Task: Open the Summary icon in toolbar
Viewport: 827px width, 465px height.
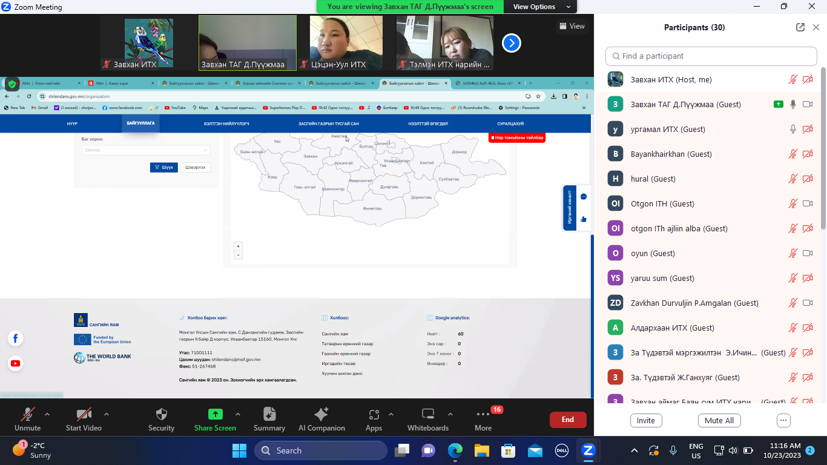Action: click(x=269, y=415)
